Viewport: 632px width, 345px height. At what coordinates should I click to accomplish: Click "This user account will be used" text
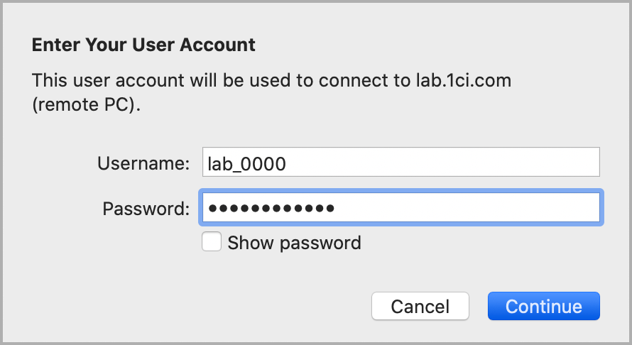coord(142,80)
